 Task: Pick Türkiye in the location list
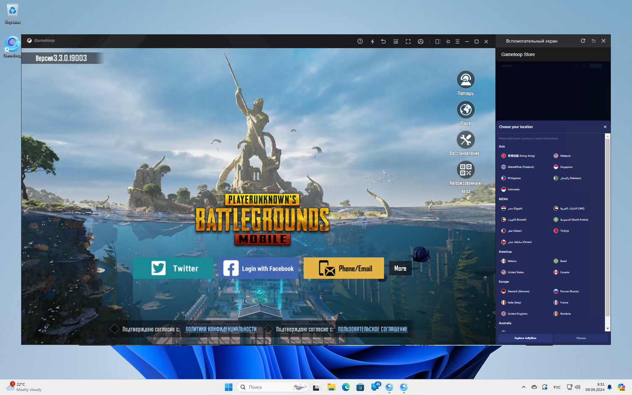[x=561, y=231]
